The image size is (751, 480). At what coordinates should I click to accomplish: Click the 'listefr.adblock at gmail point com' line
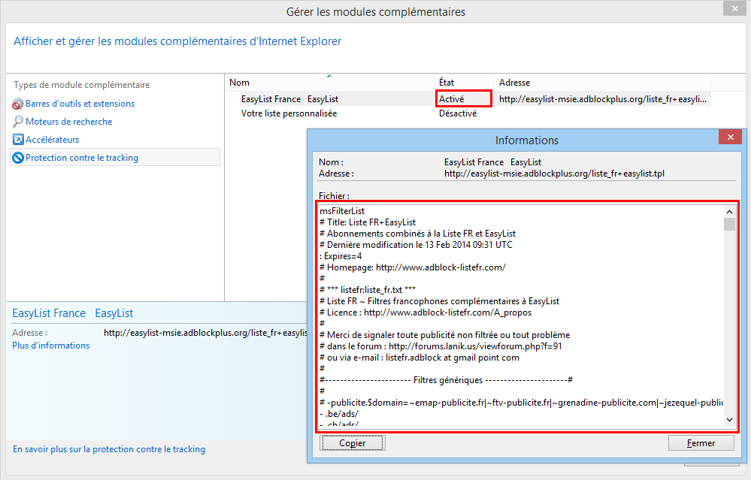pos(419,358)
